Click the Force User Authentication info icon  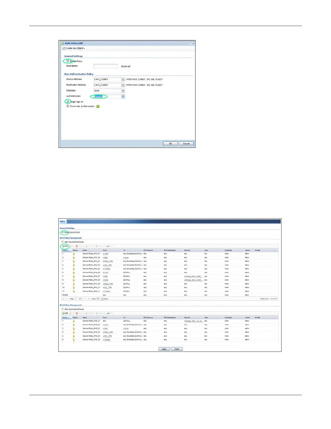pos(98,106)
